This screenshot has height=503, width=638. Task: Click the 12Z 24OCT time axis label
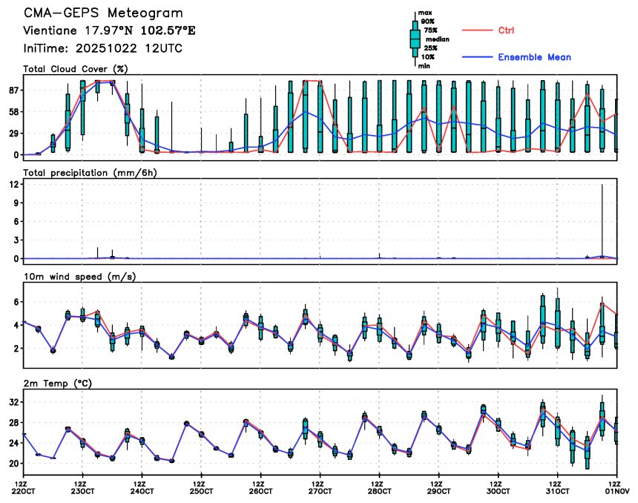click(x=142, y=487)
